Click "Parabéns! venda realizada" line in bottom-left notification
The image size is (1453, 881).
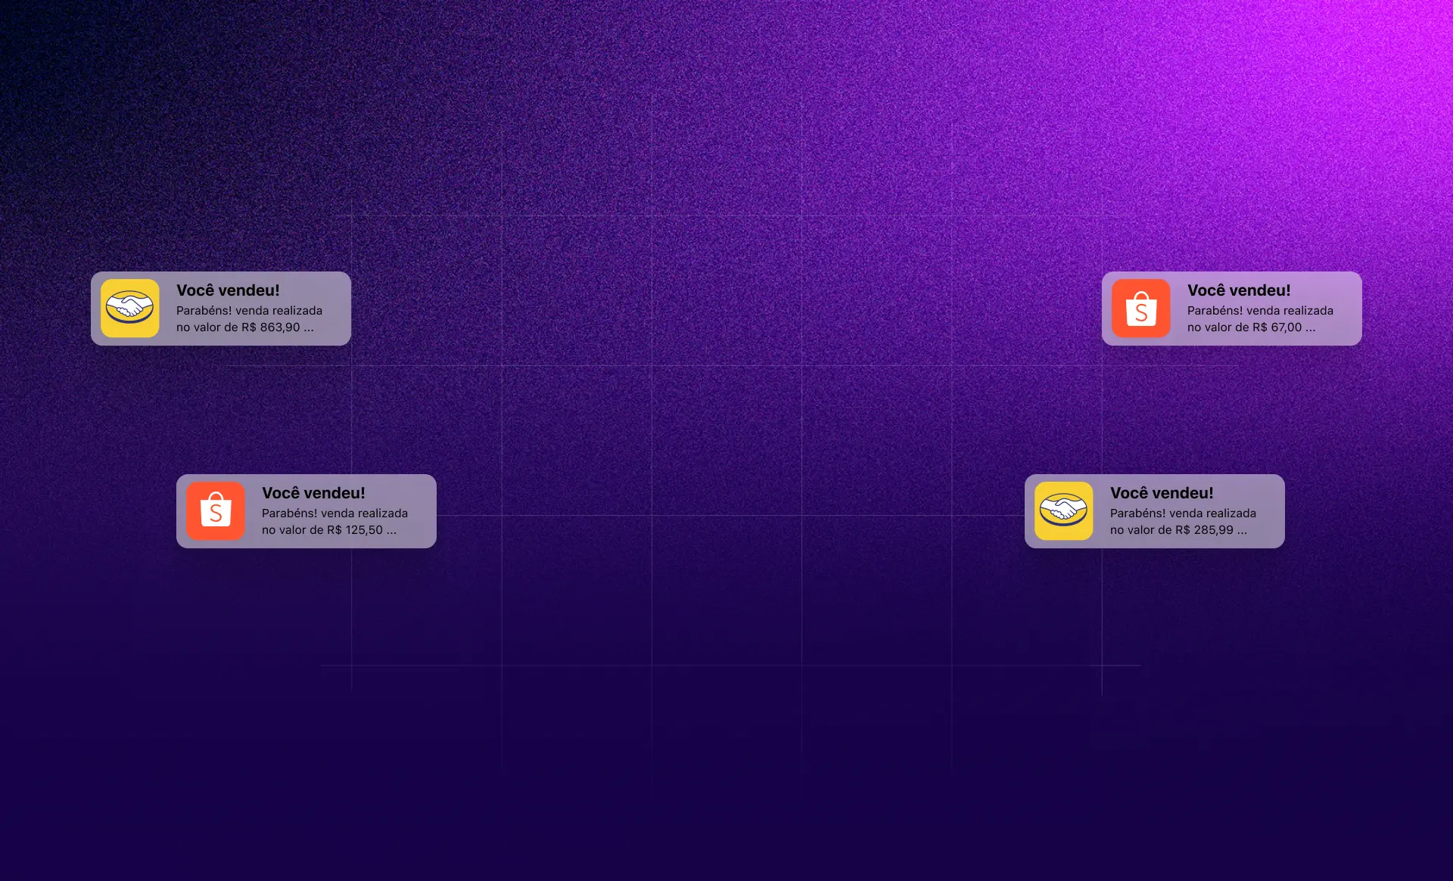click(334, 513)
